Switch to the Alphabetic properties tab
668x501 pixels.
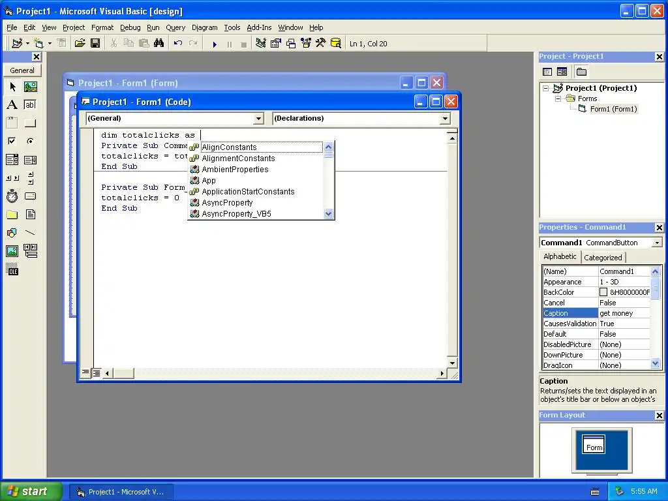coord(560,256)
